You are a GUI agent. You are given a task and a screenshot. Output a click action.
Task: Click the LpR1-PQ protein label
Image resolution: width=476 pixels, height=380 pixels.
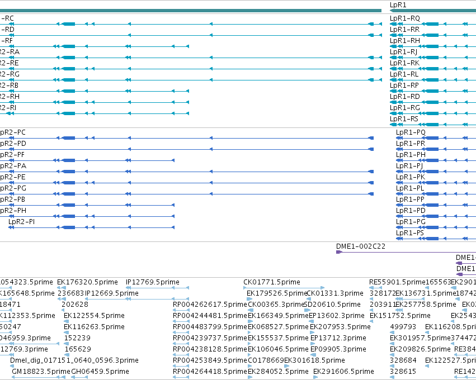[x=411, y=132]
